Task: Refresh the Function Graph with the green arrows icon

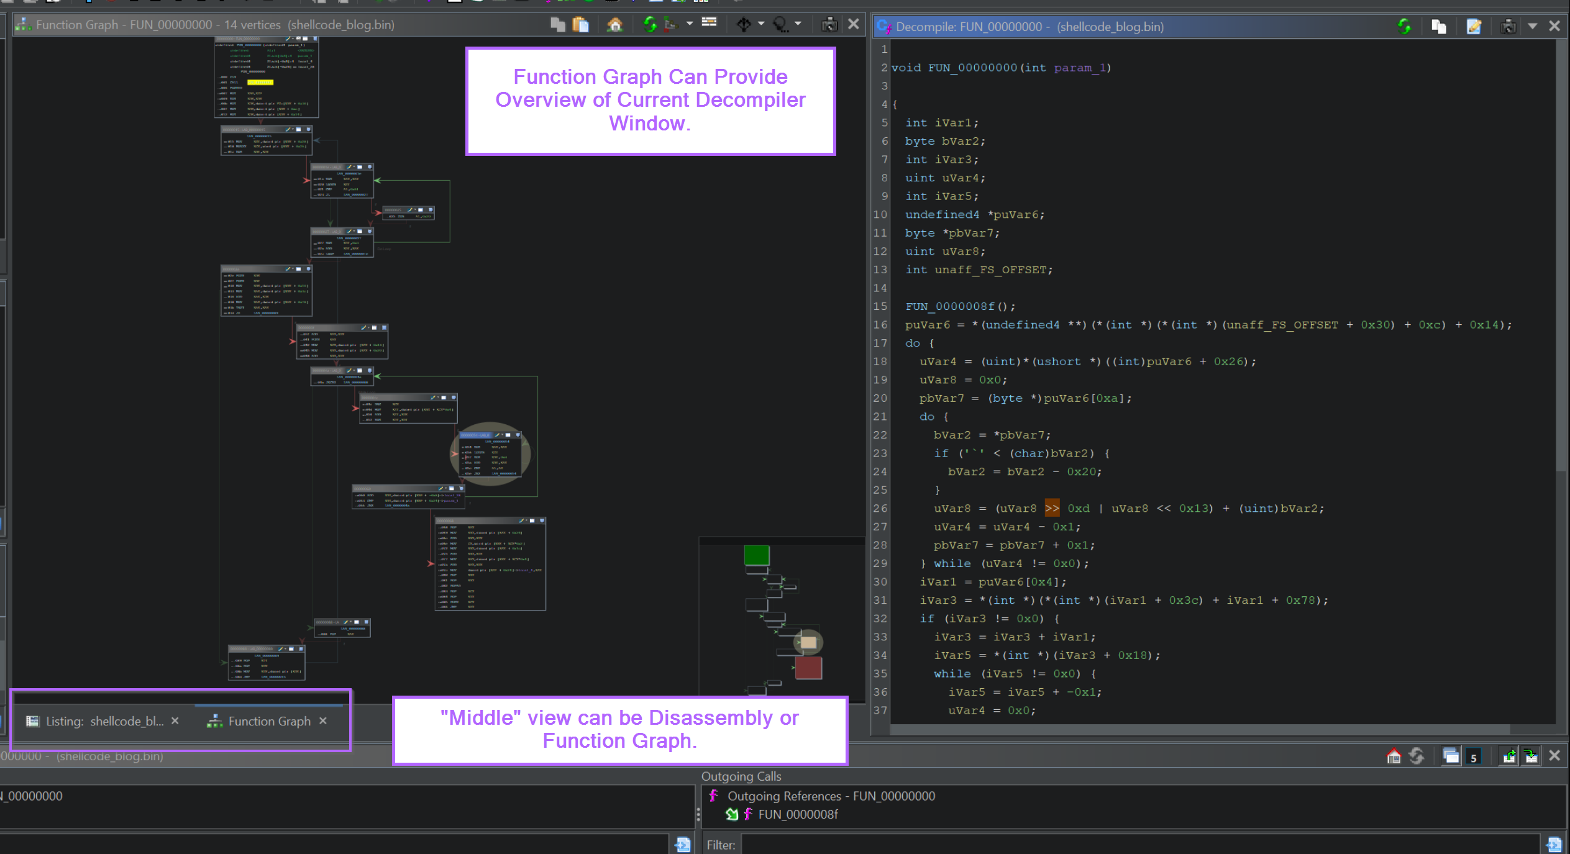Action: click(x=650, y=24)
